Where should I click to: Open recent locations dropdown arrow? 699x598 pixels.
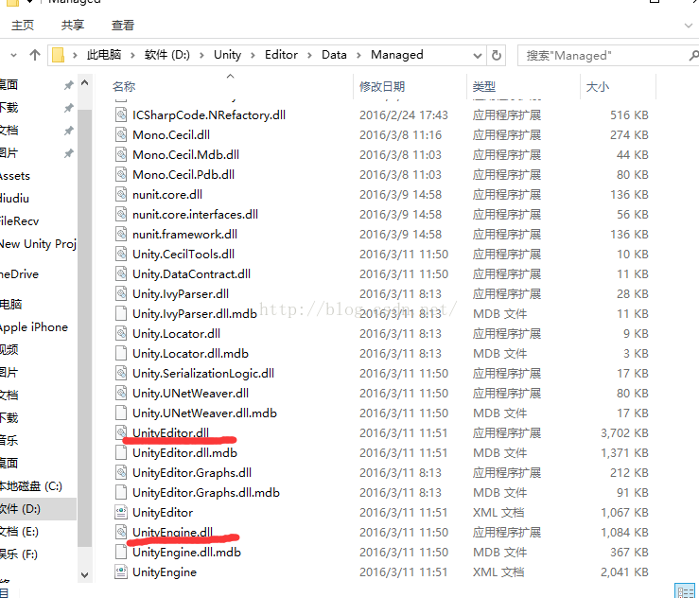(x=13, y=55)
